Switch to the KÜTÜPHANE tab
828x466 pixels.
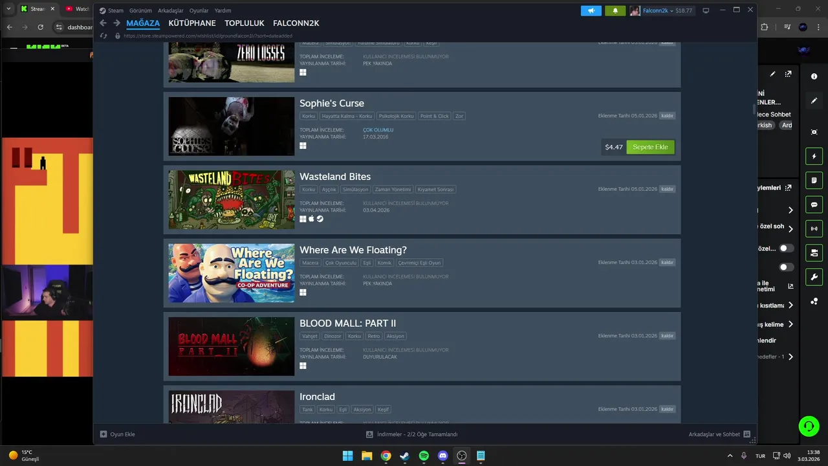coord(192,23)
